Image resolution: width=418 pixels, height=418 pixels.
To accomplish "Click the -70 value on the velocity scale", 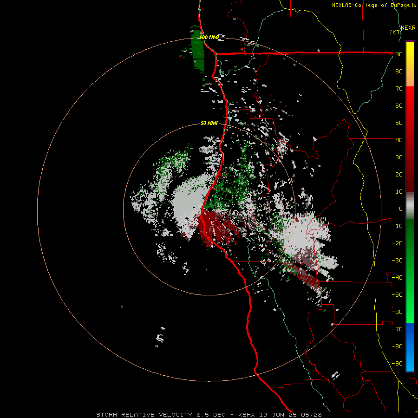I will (x=397, y=329).
